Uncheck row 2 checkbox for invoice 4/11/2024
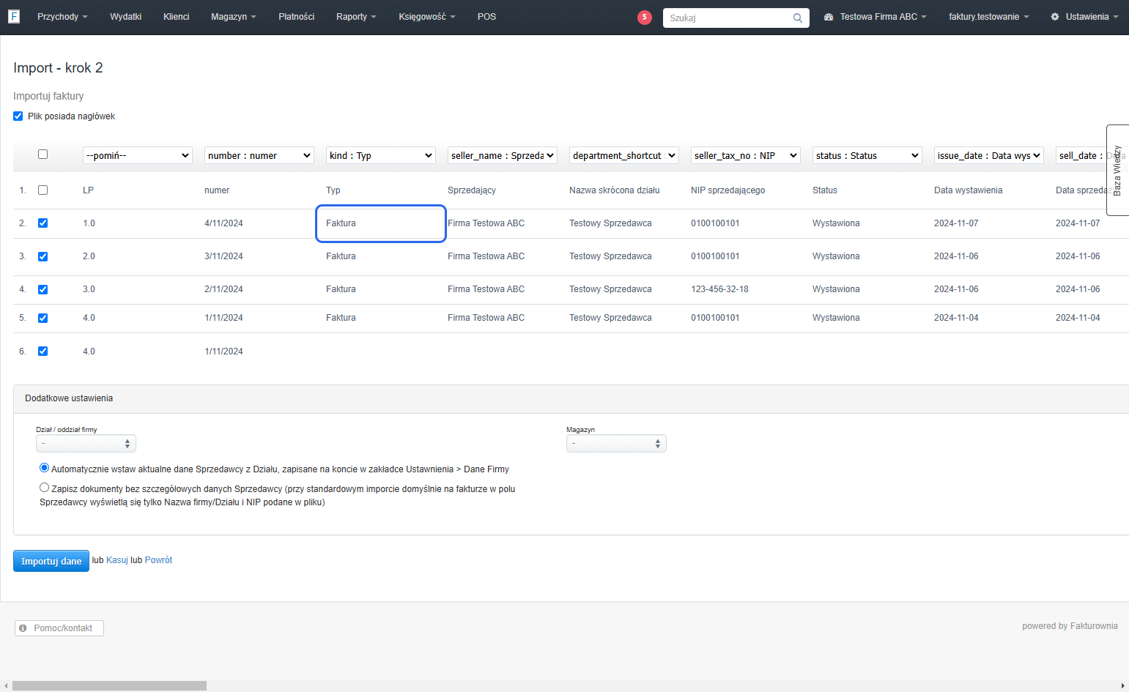 (42, 223)
